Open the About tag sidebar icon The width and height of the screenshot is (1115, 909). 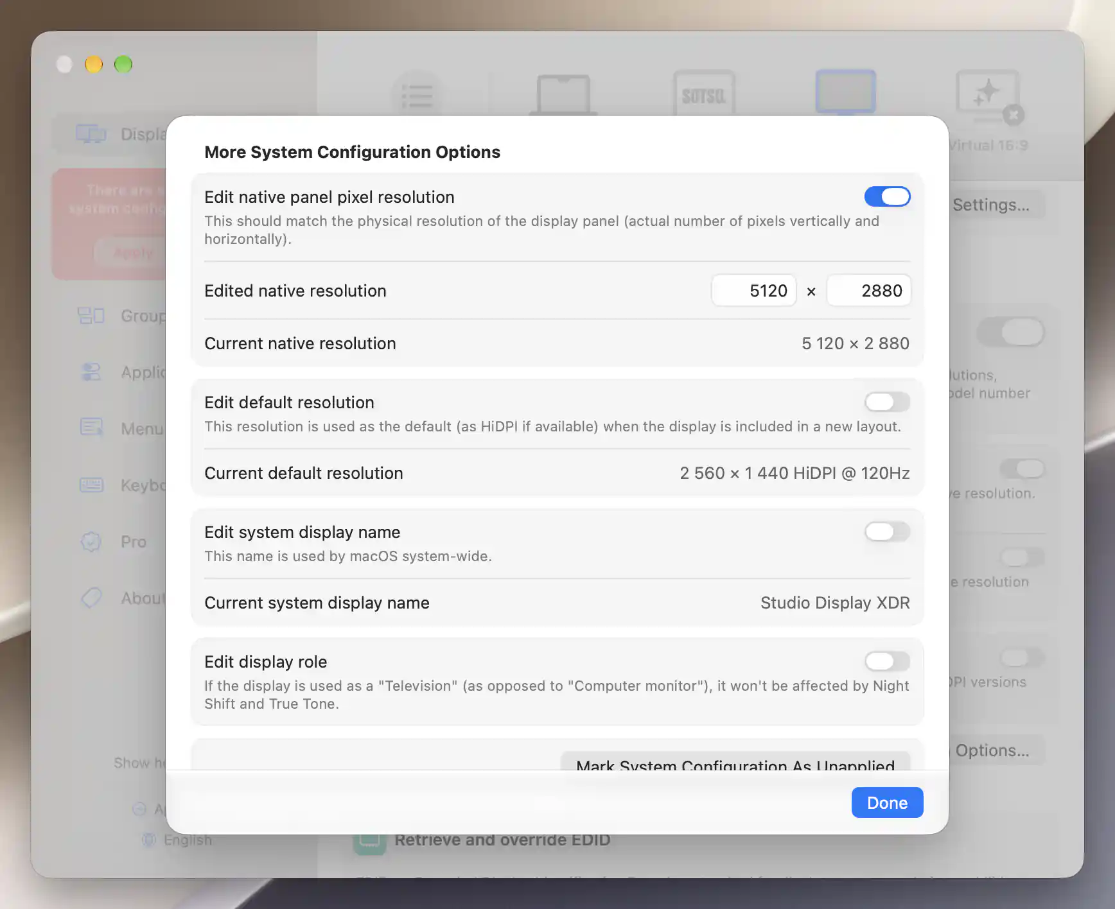(91, 598)
